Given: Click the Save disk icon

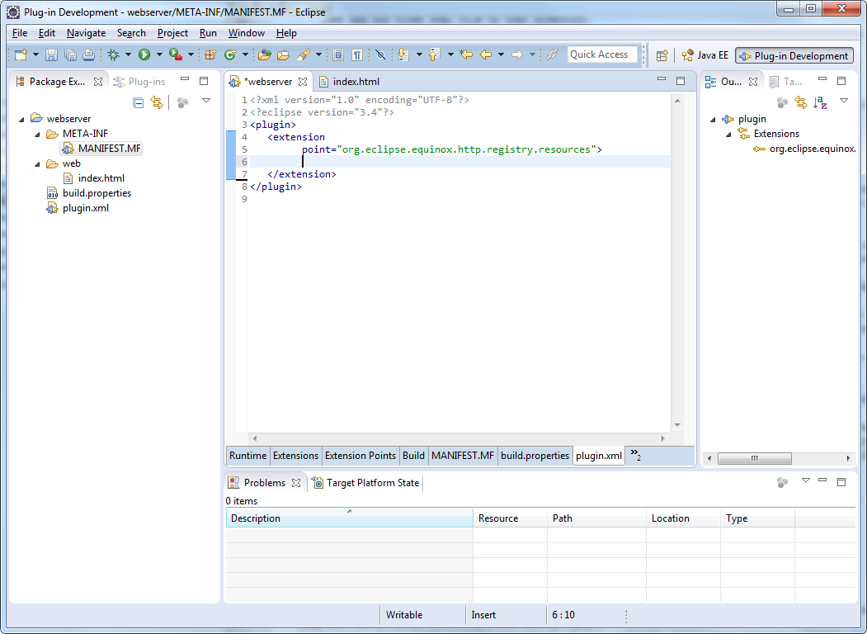Looking at the screenshot, I should [x=51, y=54].
